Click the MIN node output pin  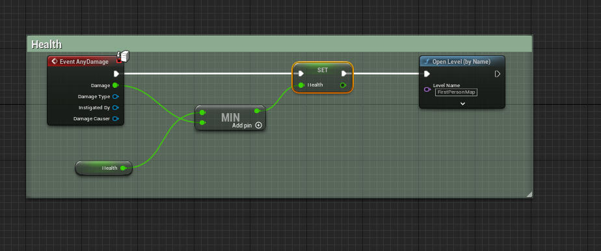pos(257,111)
